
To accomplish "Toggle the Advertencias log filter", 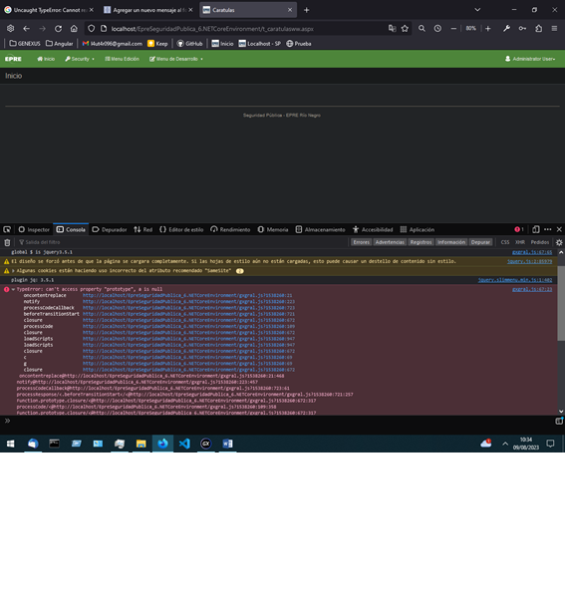I will (x=390, y=242).
